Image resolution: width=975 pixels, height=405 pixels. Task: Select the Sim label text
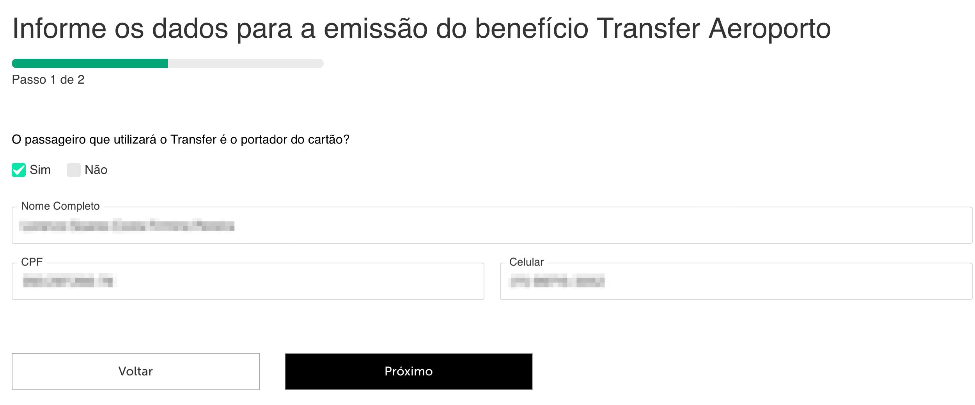pyautogui.click(x=40, y=170)
